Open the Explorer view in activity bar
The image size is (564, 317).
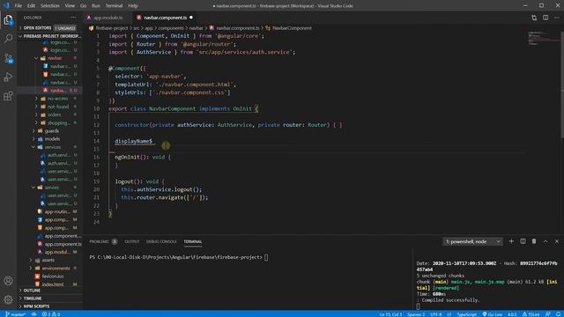[x=8, y=20]
